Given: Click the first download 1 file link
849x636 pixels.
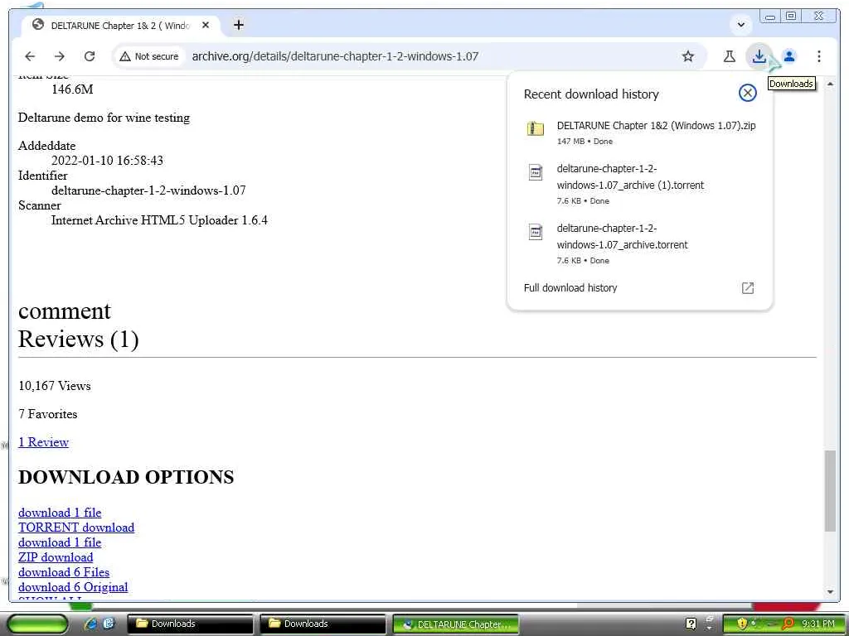Looking at the screenshot, I should pos(60,512).
